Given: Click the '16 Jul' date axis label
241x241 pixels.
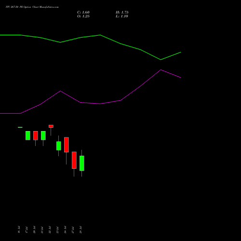Looking at the screenshot, I should point(19,229).
